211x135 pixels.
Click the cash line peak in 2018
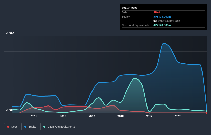pos(135,78)
